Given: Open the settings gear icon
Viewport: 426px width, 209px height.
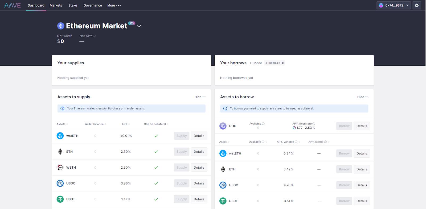Looking at the screenshot, I should click(x=417, y=5).
